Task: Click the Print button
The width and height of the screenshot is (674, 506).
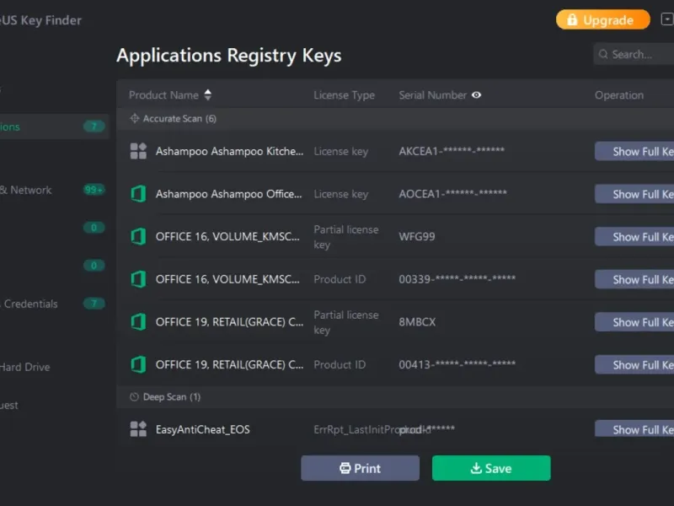Action: [x=361, y=468]
